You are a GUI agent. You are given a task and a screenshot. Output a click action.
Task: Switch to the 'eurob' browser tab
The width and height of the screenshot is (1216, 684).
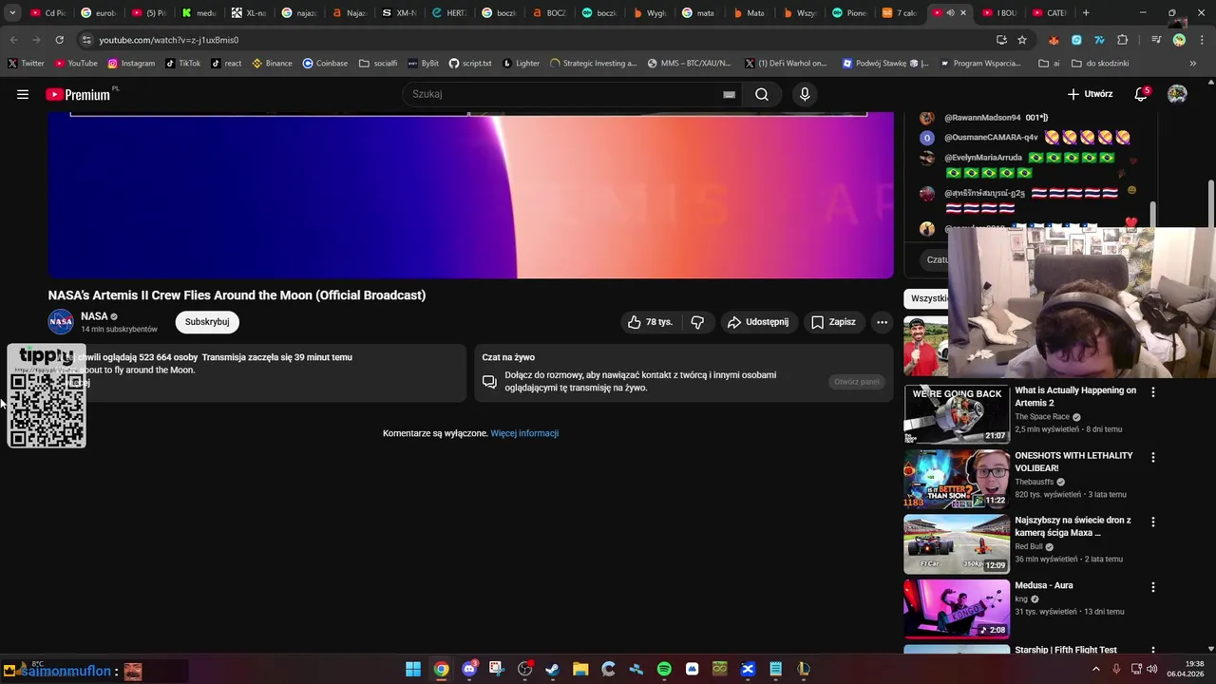98,12
